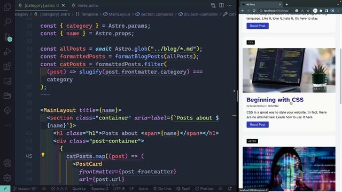Open the Manage gear icon
342x192 pixels.
coord(7,178)
